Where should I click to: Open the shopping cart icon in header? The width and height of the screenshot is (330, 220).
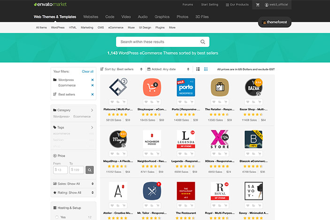(258, 5)
